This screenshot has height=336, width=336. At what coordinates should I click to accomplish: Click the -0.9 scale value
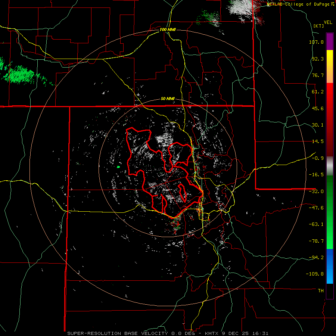[318, 158]
